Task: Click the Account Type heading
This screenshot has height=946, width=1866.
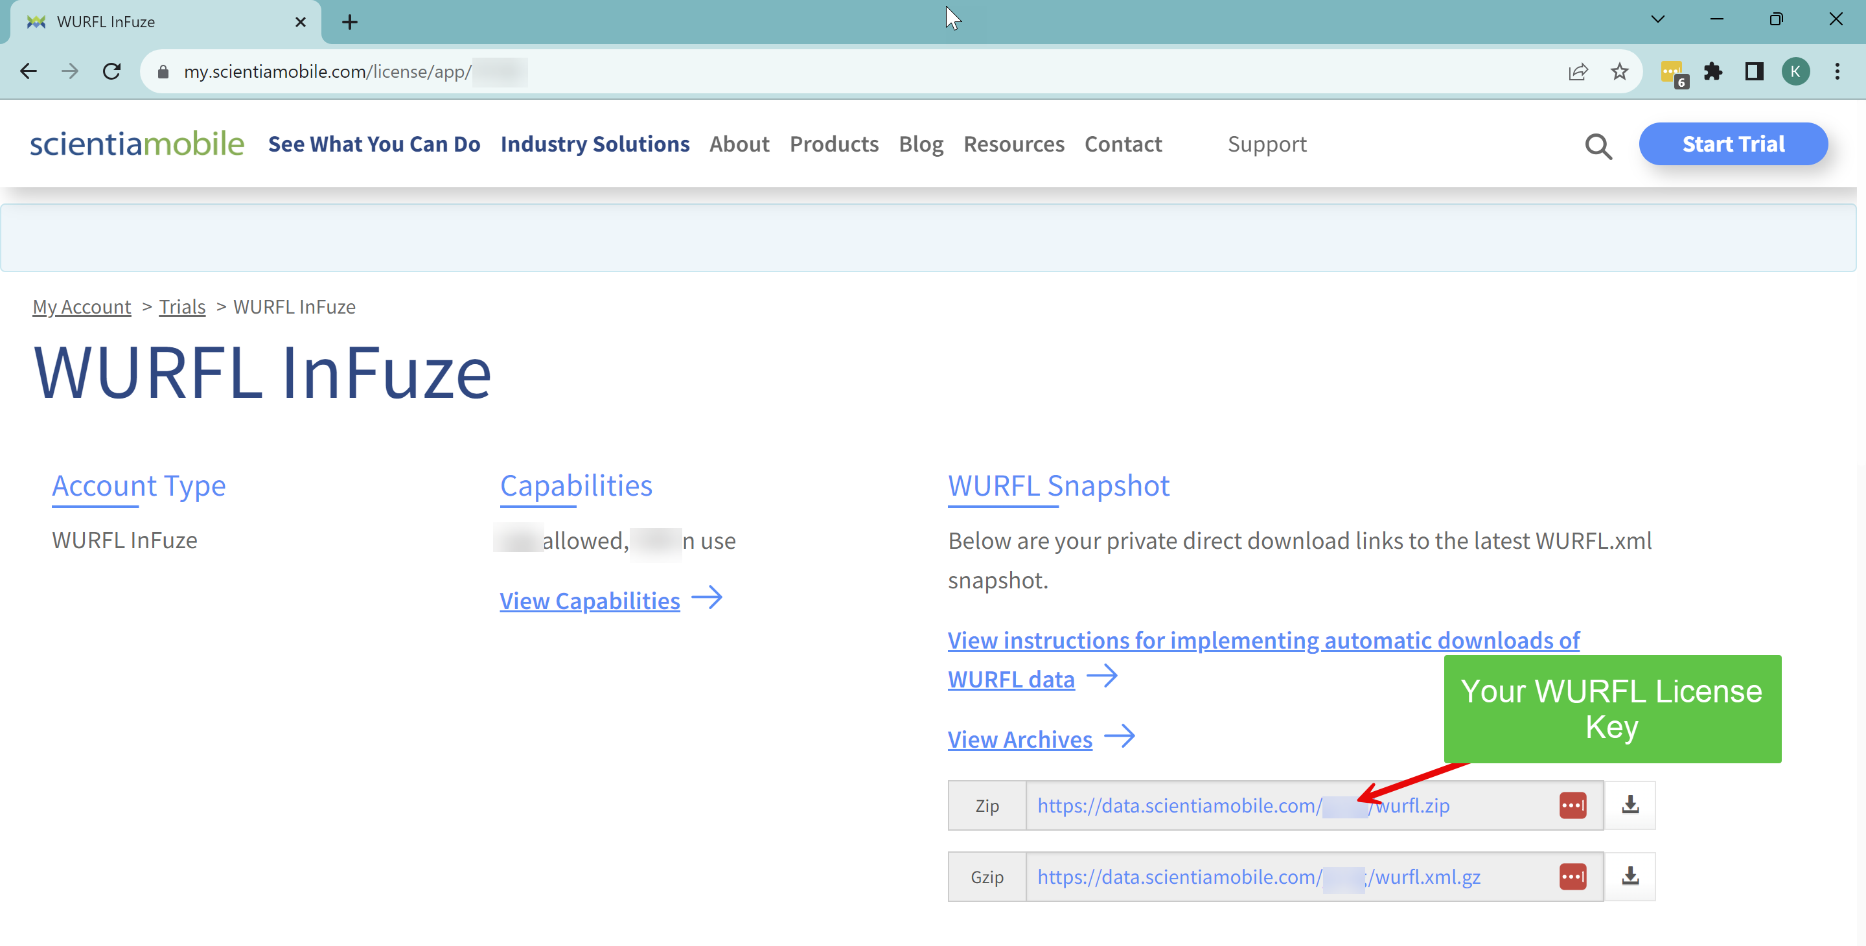Action: click(x=139, y=486)
